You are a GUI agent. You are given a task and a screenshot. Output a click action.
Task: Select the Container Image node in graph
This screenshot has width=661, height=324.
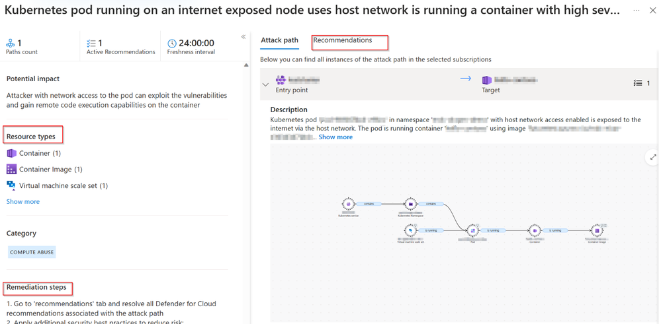pyautogui.click(x=597, y=231)
